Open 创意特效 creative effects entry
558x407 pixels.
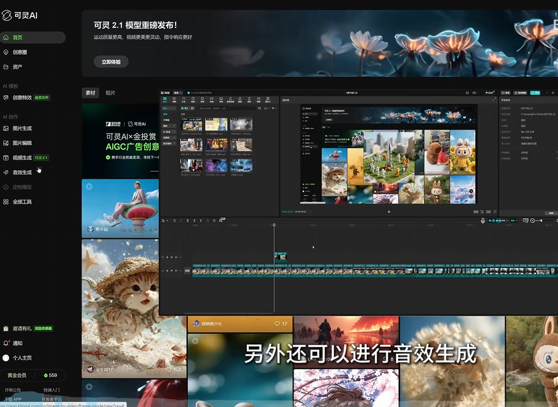(x=22, y=97)
